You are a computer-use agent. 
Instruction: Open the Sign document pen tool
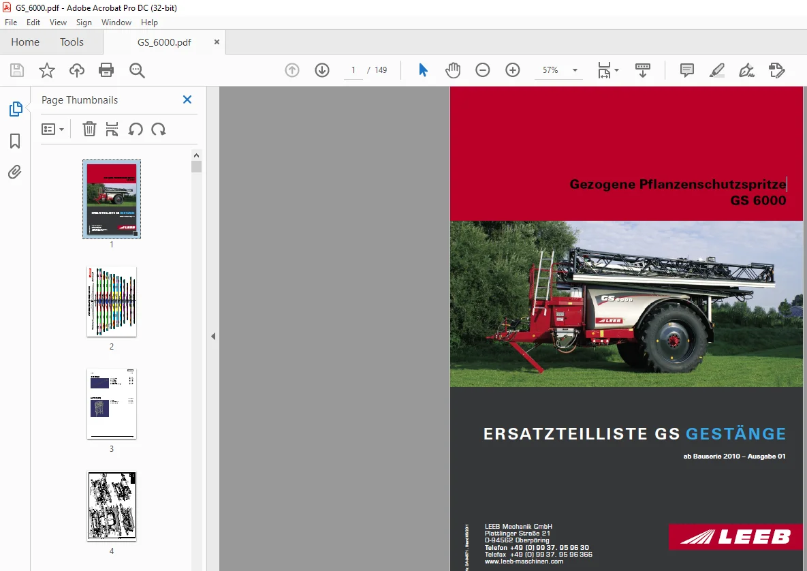coord(747,70)
